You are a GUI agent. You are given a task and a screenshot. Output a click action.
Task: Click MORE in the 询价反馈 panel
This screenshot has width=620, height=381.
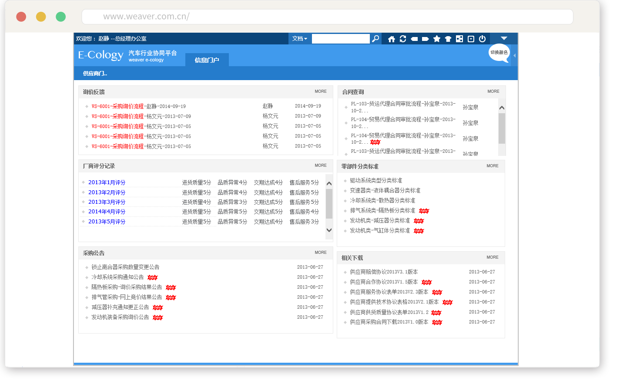tap(321, 91)
